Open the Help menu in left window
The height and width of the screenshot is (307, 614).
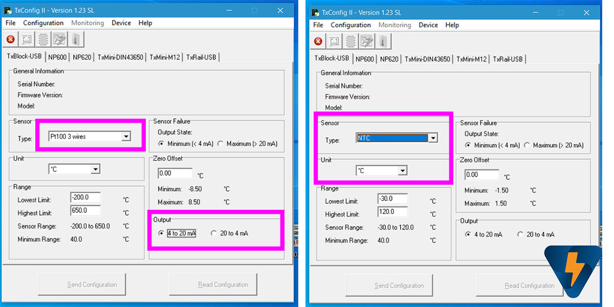[145, 23]
